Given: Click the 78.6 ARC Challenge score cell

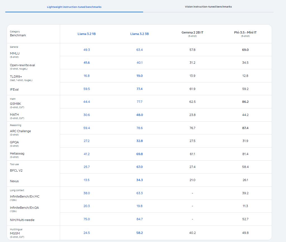Looking at the screenshot, I should (140, 128).
